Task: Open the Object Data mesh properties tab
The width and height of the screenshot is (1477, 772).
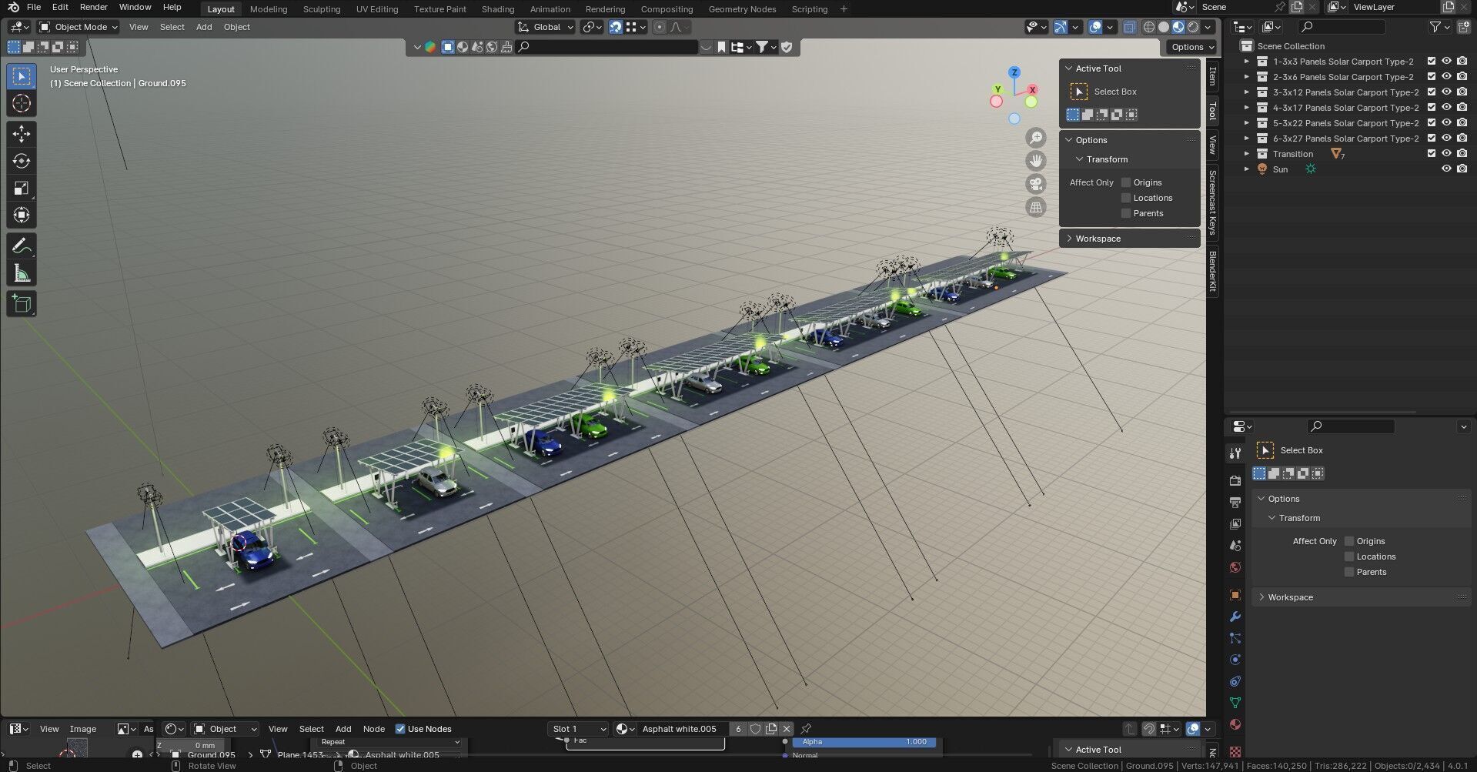Action: (1235, 703)
